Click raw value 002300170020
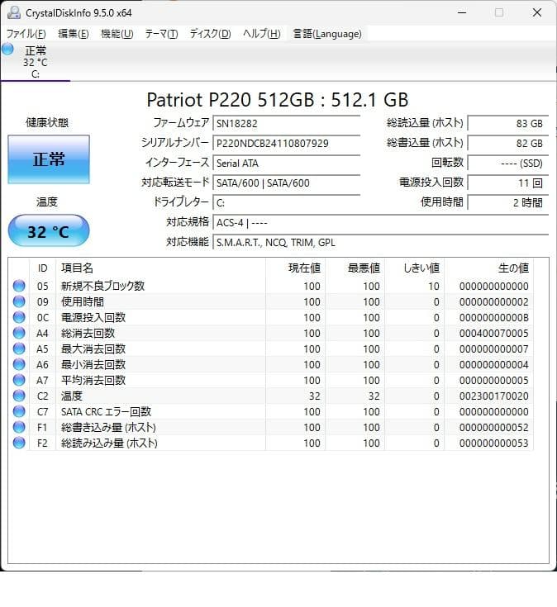The height and width of the screenshot is (607, 557). (x=494, y=396)
